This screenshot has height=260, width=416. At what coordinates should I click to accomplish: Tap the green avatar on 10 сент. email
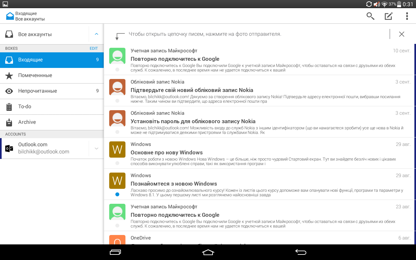tap(117, 56)
